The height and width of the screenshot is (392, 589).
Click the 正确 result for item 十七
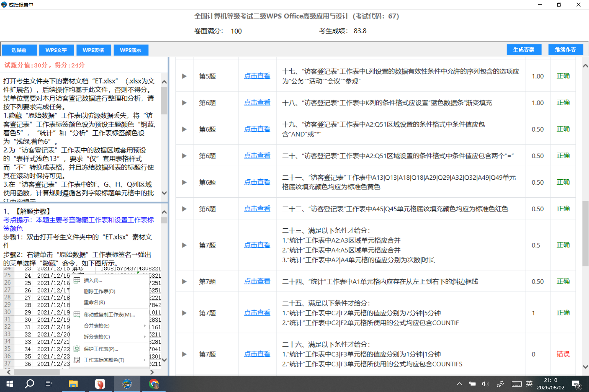[x=563, y=76]
